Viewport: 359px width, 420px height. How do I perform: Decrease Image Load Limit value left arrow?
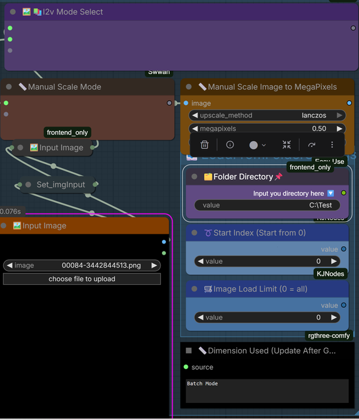200,318
